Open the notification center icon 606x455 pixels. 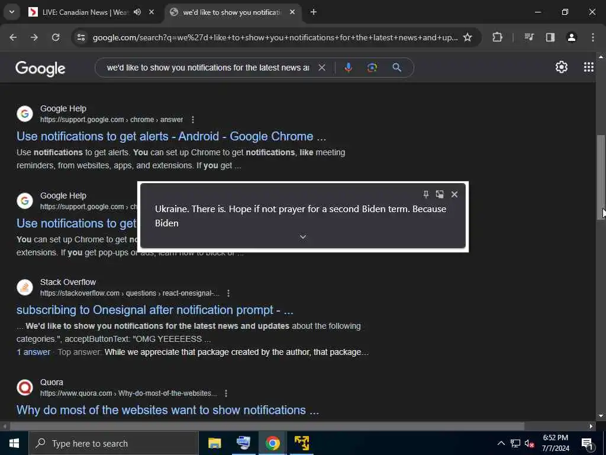click(588, 443)
